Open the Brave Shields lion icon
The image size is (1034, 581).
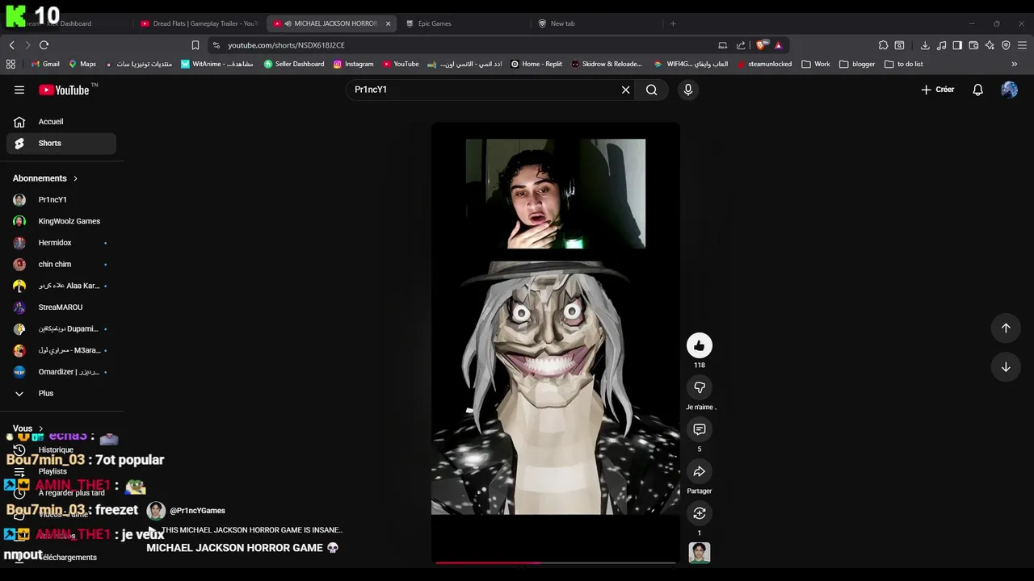(761, 45)
